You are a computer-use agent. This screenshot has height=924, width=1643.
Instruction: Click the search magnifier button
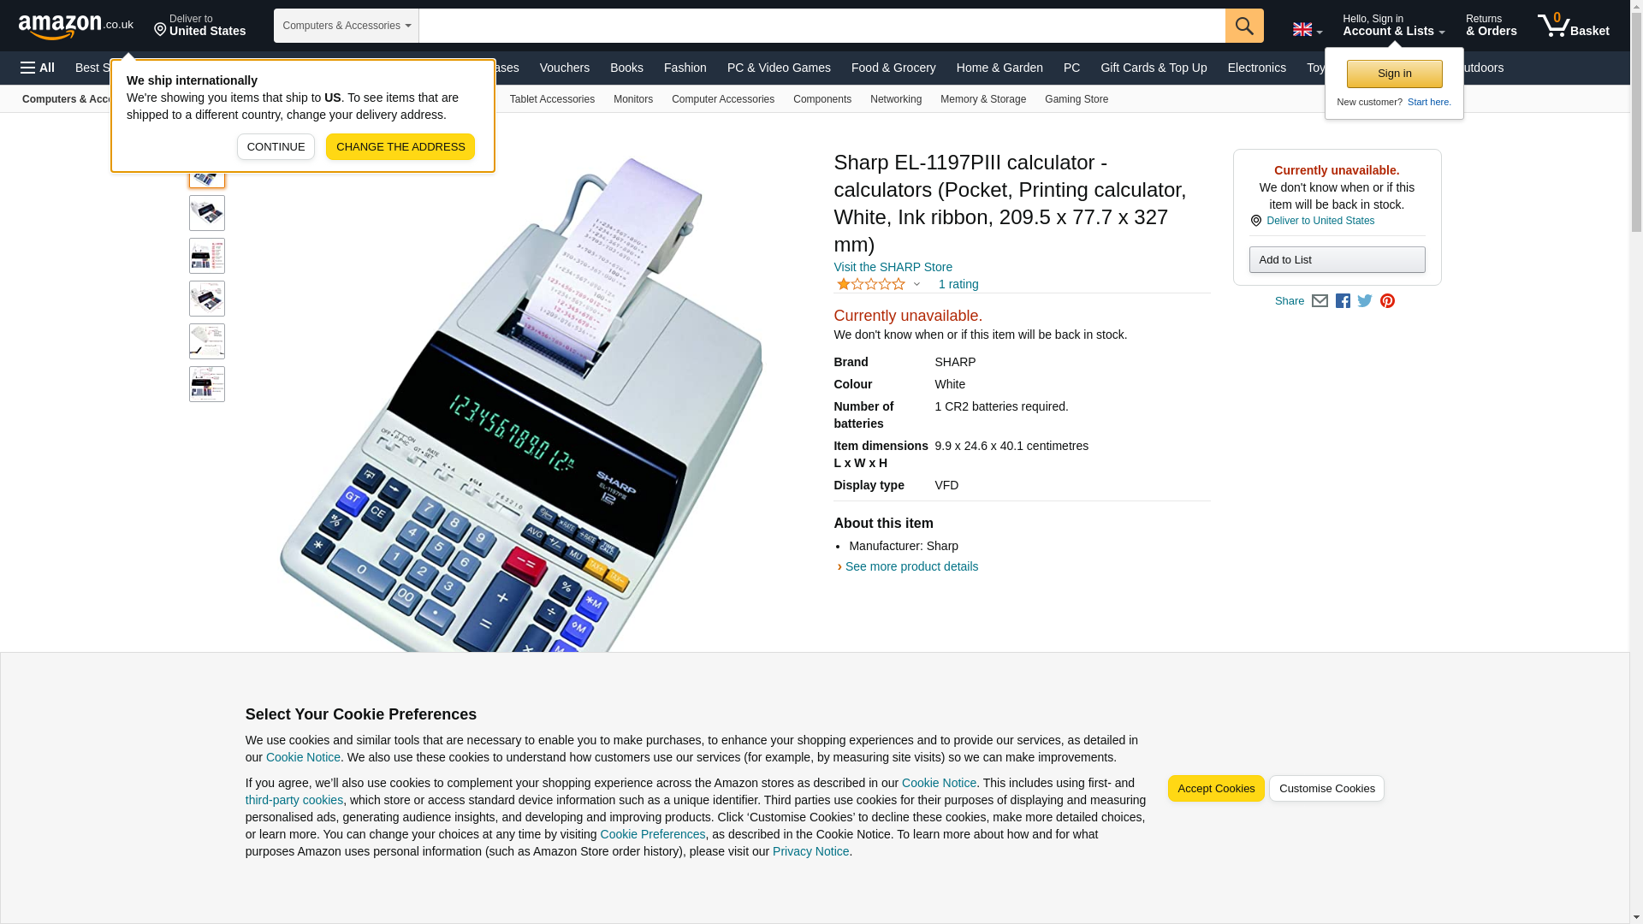1244,26
